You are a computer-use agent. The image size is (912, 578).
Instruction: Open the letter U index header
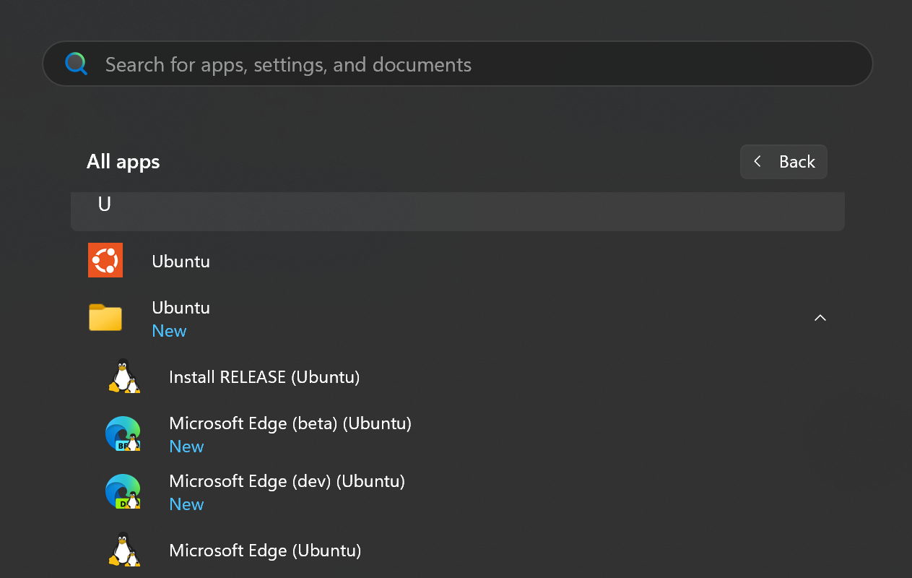(x=105, y=205)
